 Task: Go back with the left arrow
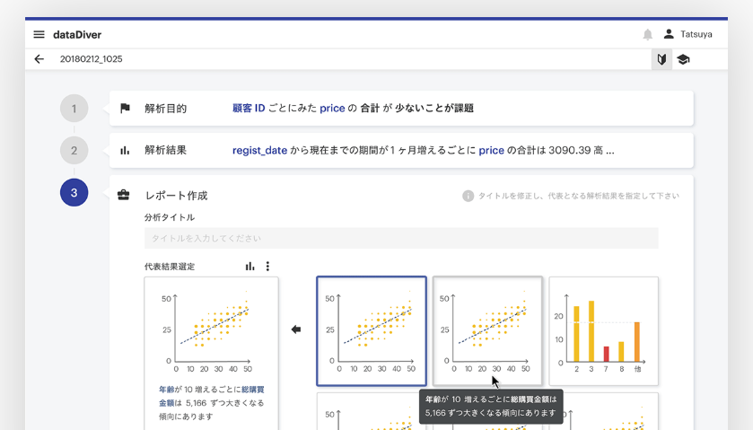pos(39,59)
